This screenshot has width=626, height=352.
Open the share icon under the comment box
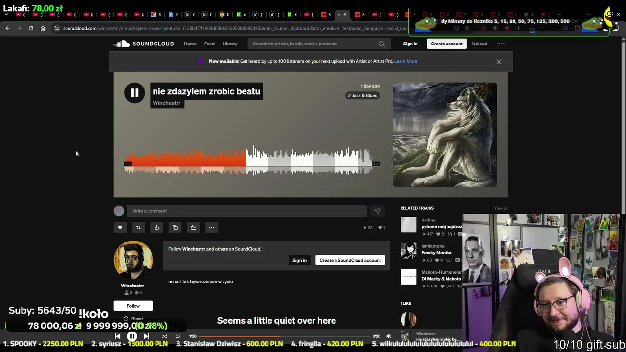tap(156, 227)
